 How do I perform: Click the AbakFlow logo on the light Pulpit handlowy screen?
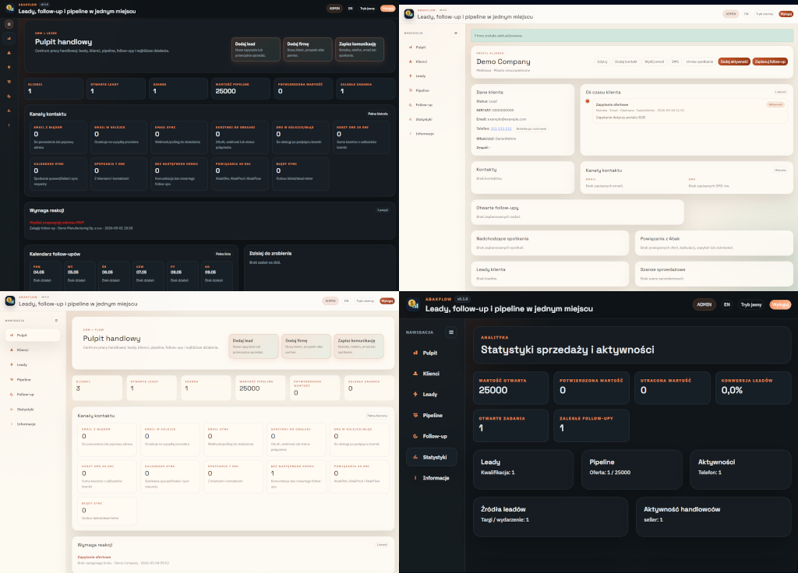click(9, 301)
